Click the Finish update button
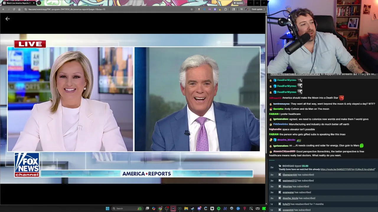Viewport: 378px width, 212px height. tap(257, 9)
